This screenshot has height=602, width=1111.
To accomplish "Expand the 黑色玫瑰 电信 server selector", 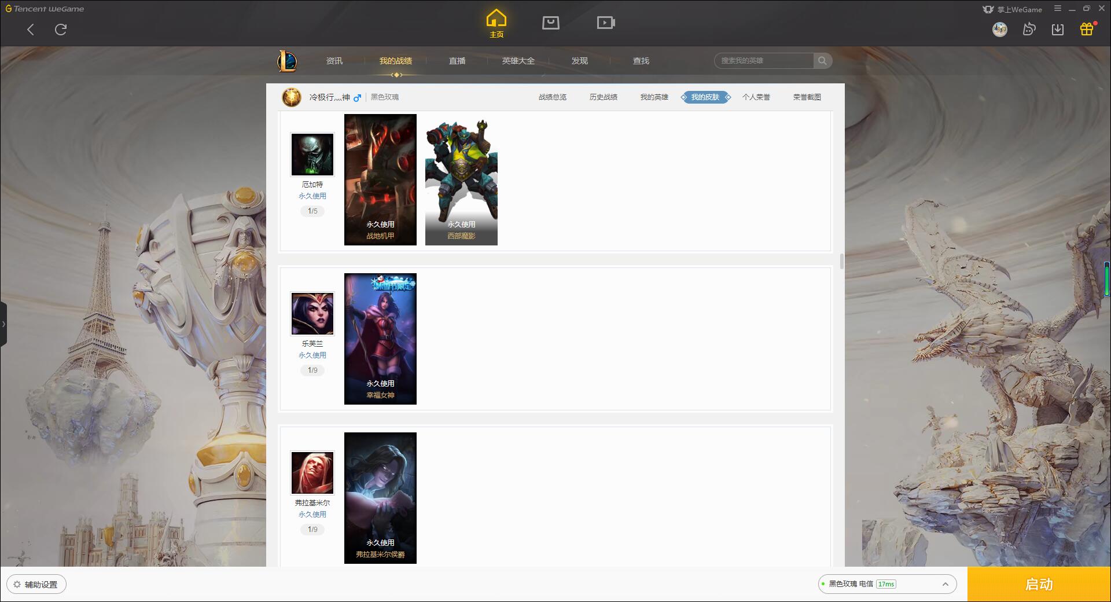I will coord(887,584).
